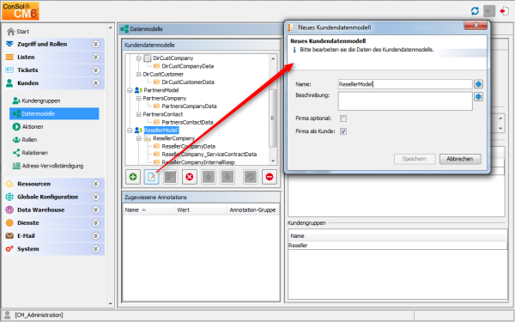Collapse the ResellerModel tree node
Viewport: 515px width, 322px height.
(x=130, y=131)
